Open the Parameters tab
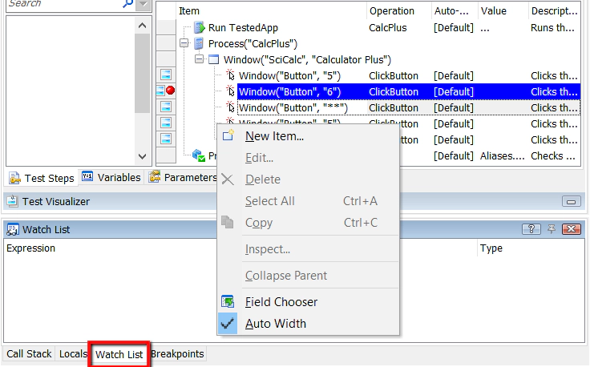Image resolution: width=590 pixels, height=367 pixels. coord(183,177)
